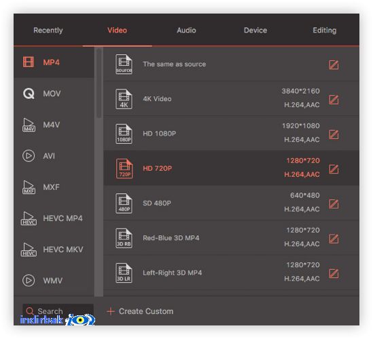
Task: Select the MP4 film strip icon
Action: click(29, 62)
